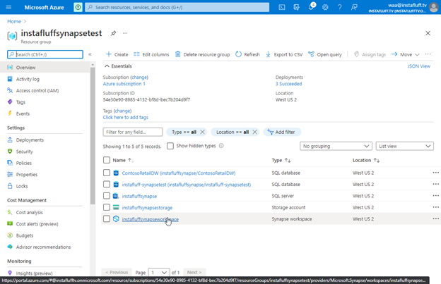Image resolution: width=441 pixels, height=284 pixels.
Task: Open row menu for the Storage account
Action: coord(435,207)
